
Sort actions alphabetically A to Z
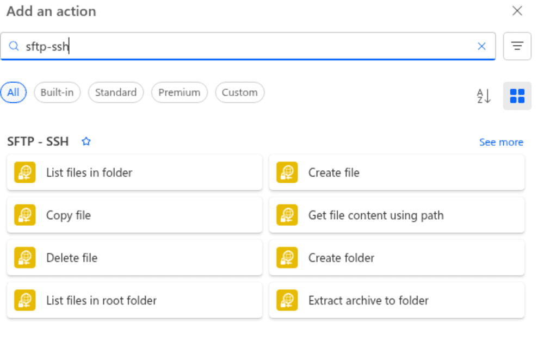[483, 96]
